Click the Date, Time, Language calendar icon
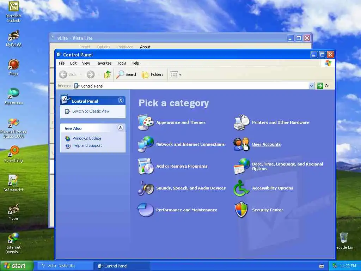 241,166
